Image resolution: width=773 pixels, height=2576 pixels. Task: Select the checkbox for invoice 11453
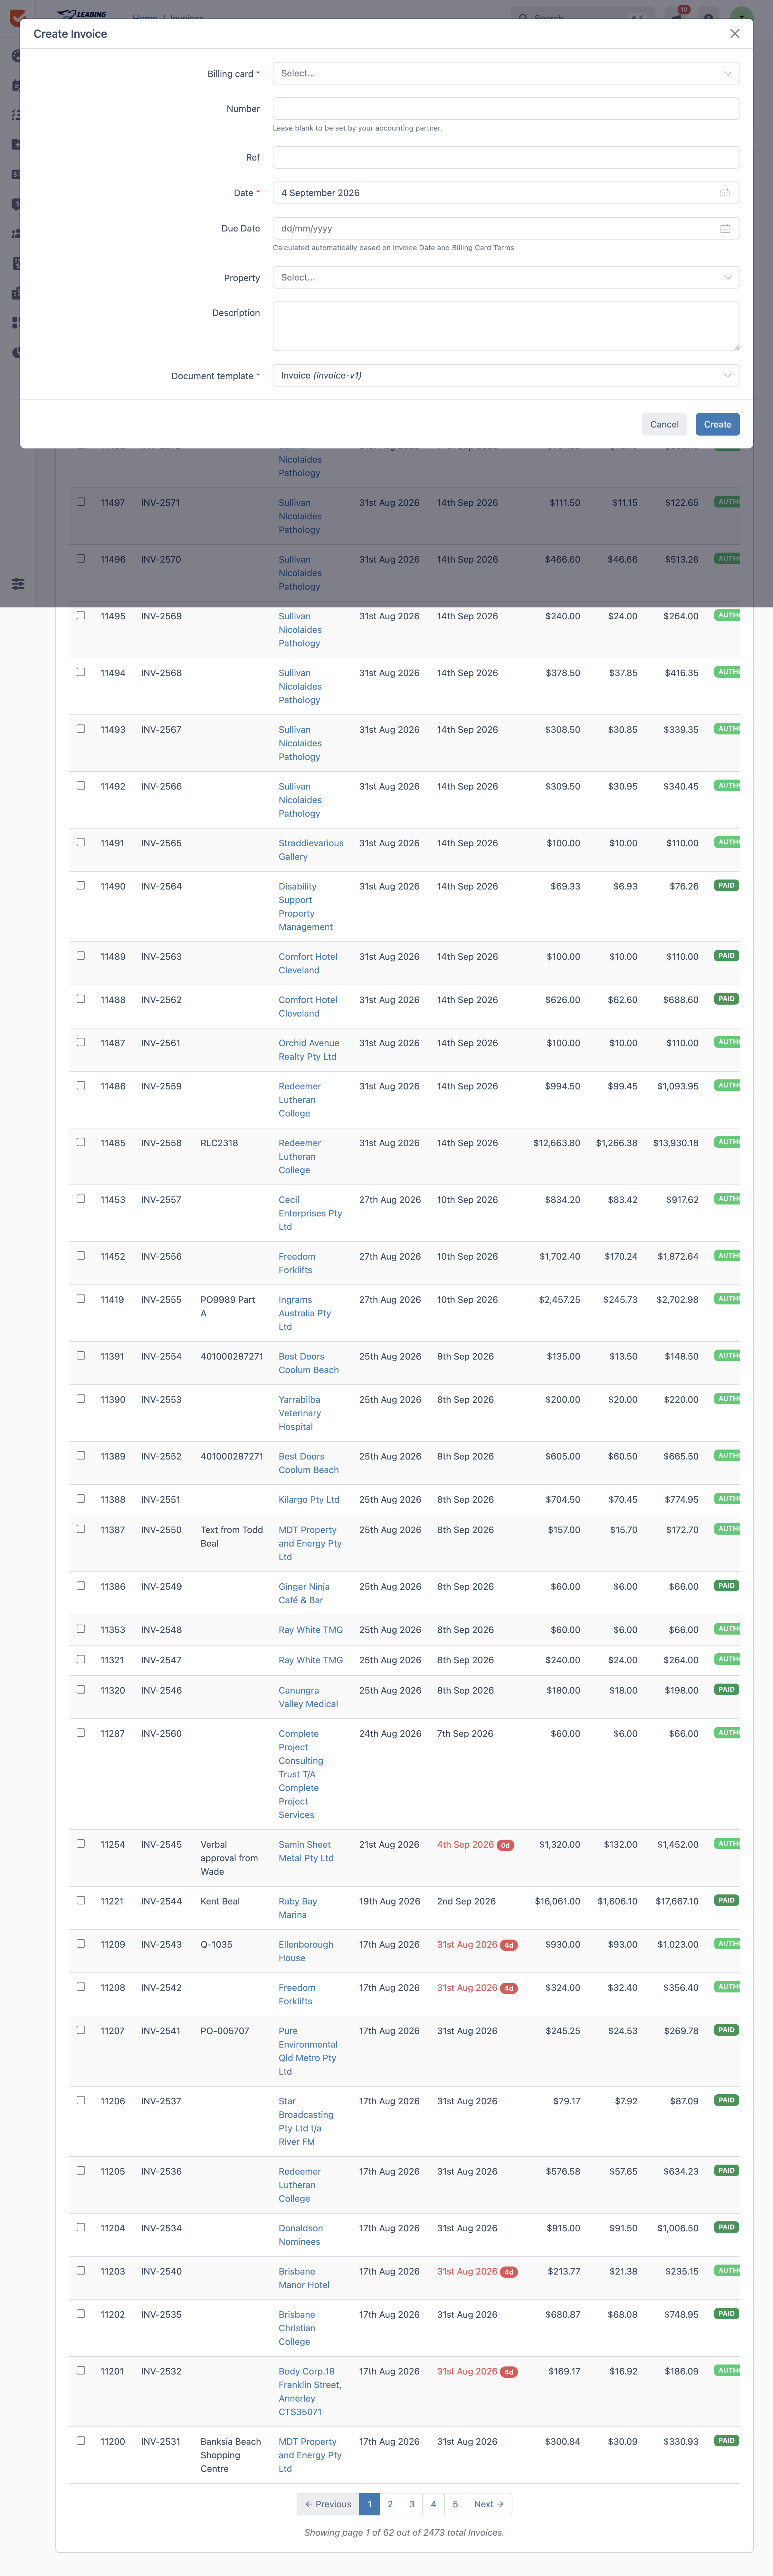coord(81,1199)
